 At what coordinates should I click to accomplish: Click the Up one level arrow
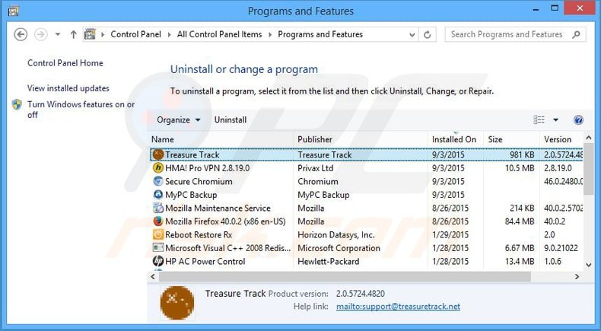coord(73,34)
